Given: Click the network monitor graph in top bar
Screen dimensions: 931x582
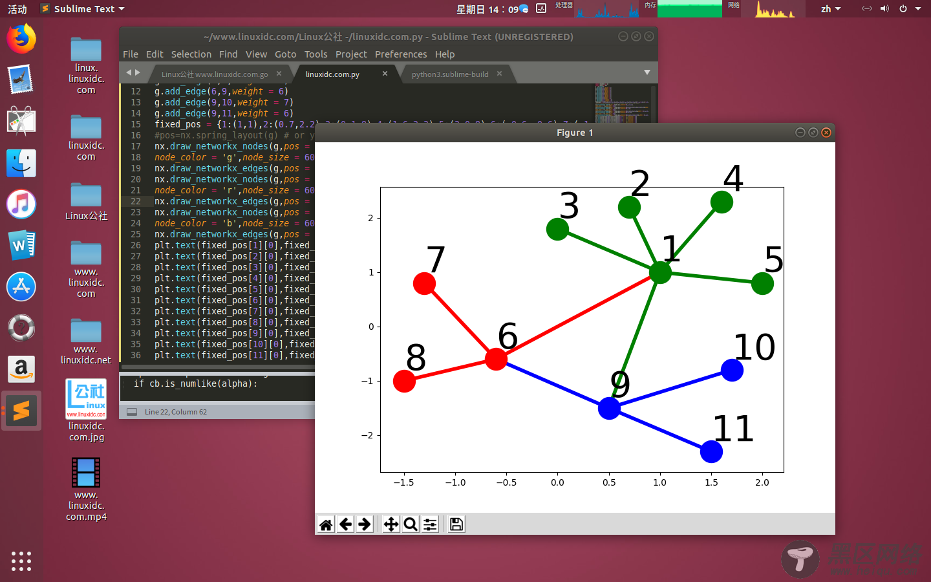Looking at the screenshot, I should pyautogui.click(x=773, y=9).
